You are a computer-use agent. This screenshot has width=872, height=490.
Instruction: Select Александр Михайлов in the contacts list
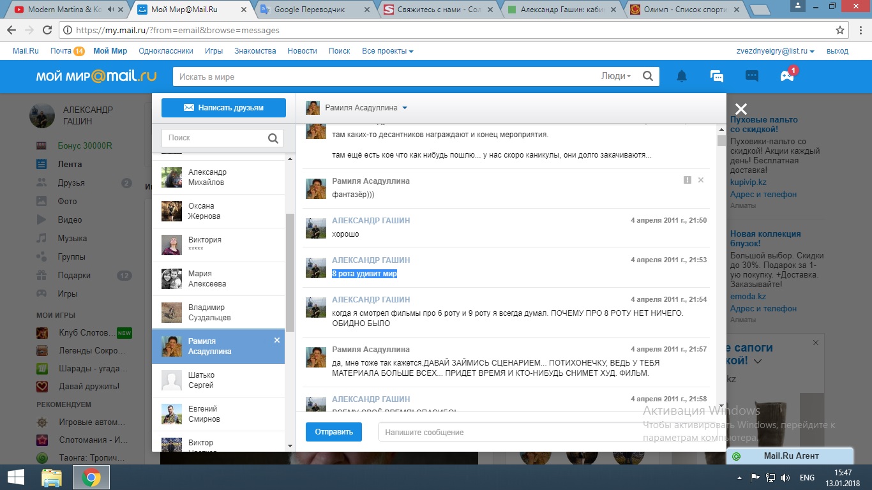tap(218, 177)
